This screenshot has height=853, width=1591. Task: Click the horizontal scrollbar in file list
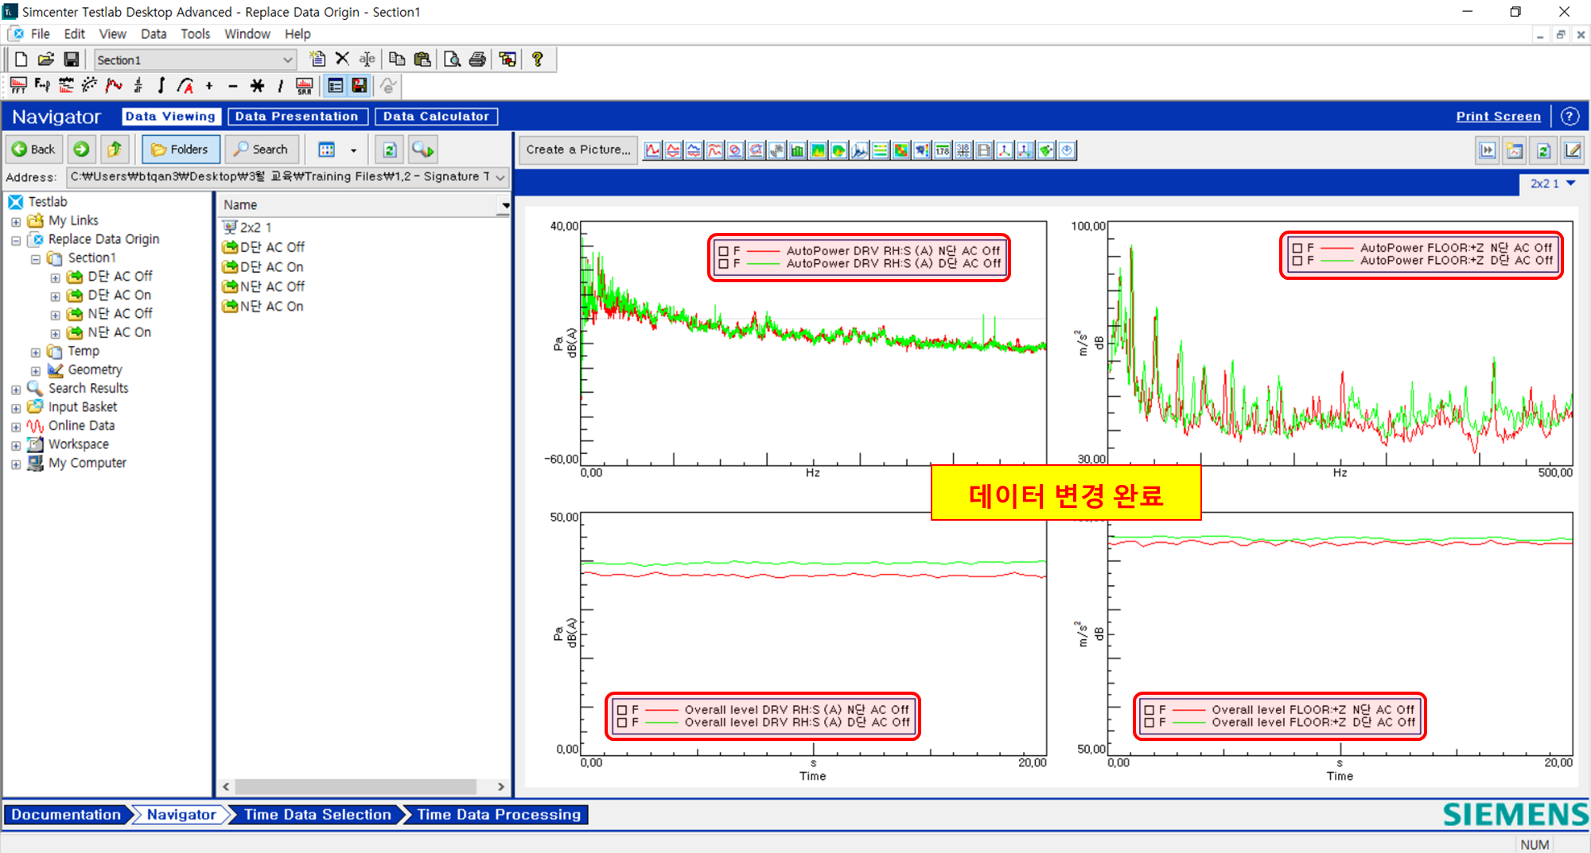(356, 787)
